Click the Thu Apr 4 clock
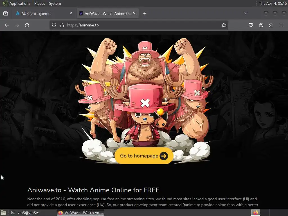This screenshot has height=216, width=288. pos(273,3)
